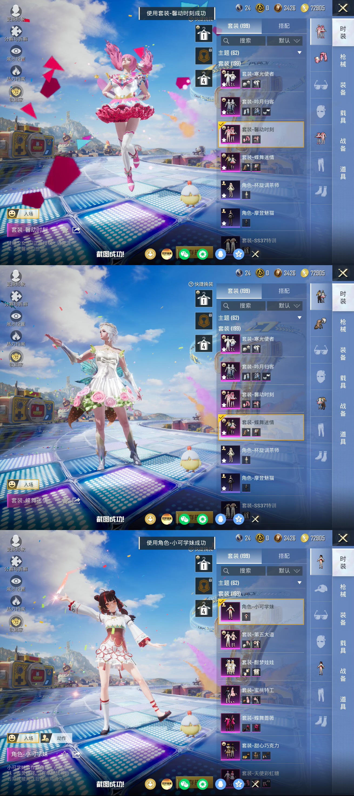Image resolution: width=354 pixels, height=796 pixels.
Task: Open 分解与拆解 in the pink-haired character screenshot
Action: [x=16, y=33]
